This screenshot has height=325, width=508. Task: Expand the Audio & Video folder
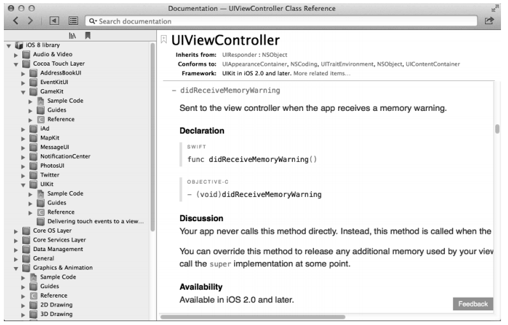coord(15,55)
